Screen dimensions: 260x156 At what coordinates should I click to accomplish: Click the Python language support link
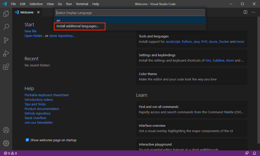(187, 42)
